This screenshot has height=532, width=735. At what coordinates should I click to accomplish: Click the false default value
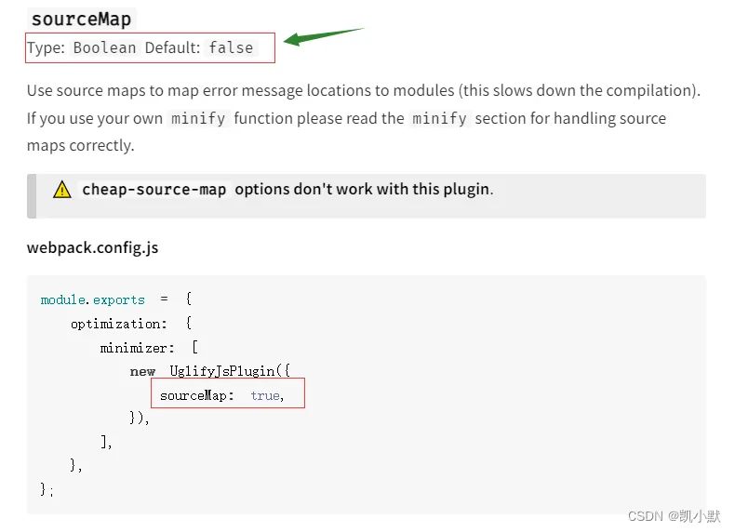coord(231,47)
